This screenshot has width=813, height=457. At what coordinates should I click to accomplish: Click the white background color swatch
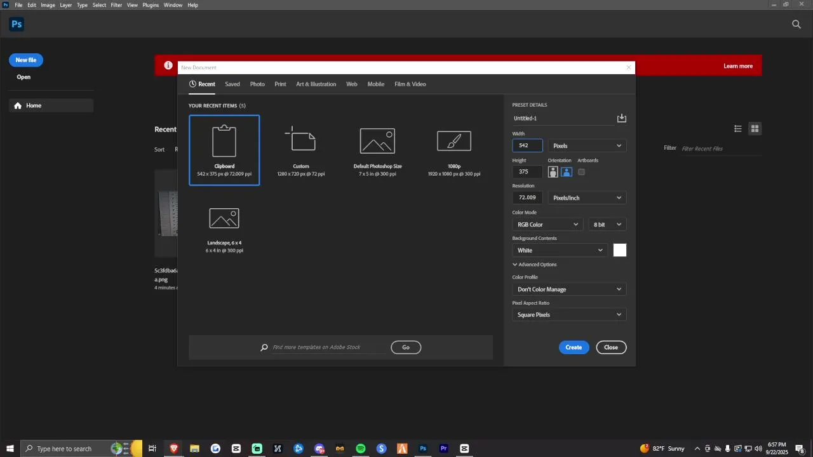(620, 250)
